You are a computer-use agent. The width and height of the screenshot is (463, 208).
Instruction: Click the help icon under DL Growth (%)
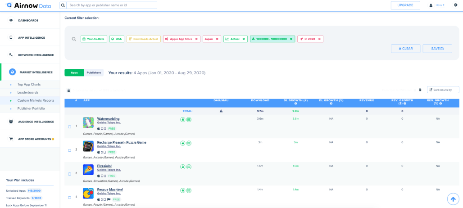click(331, 104)
